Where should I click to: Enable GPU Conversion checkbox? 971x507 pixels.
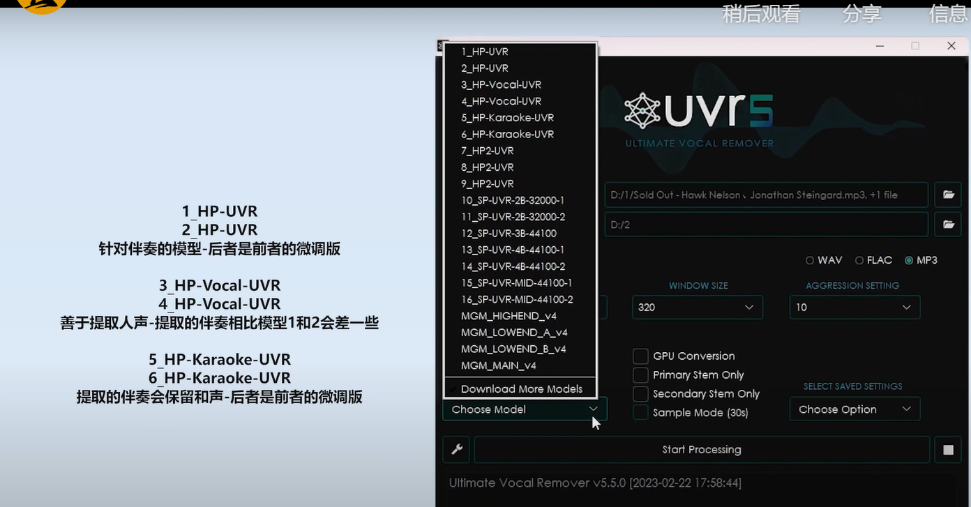coord(640,356)
